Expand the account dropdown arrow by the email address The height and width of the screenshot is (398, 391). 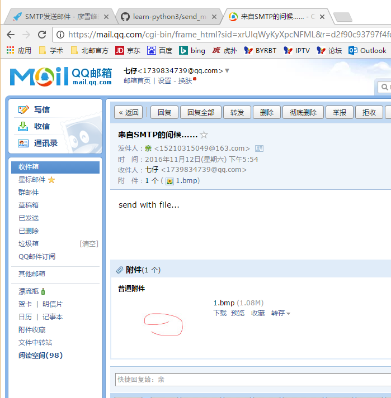coord(227,71)
